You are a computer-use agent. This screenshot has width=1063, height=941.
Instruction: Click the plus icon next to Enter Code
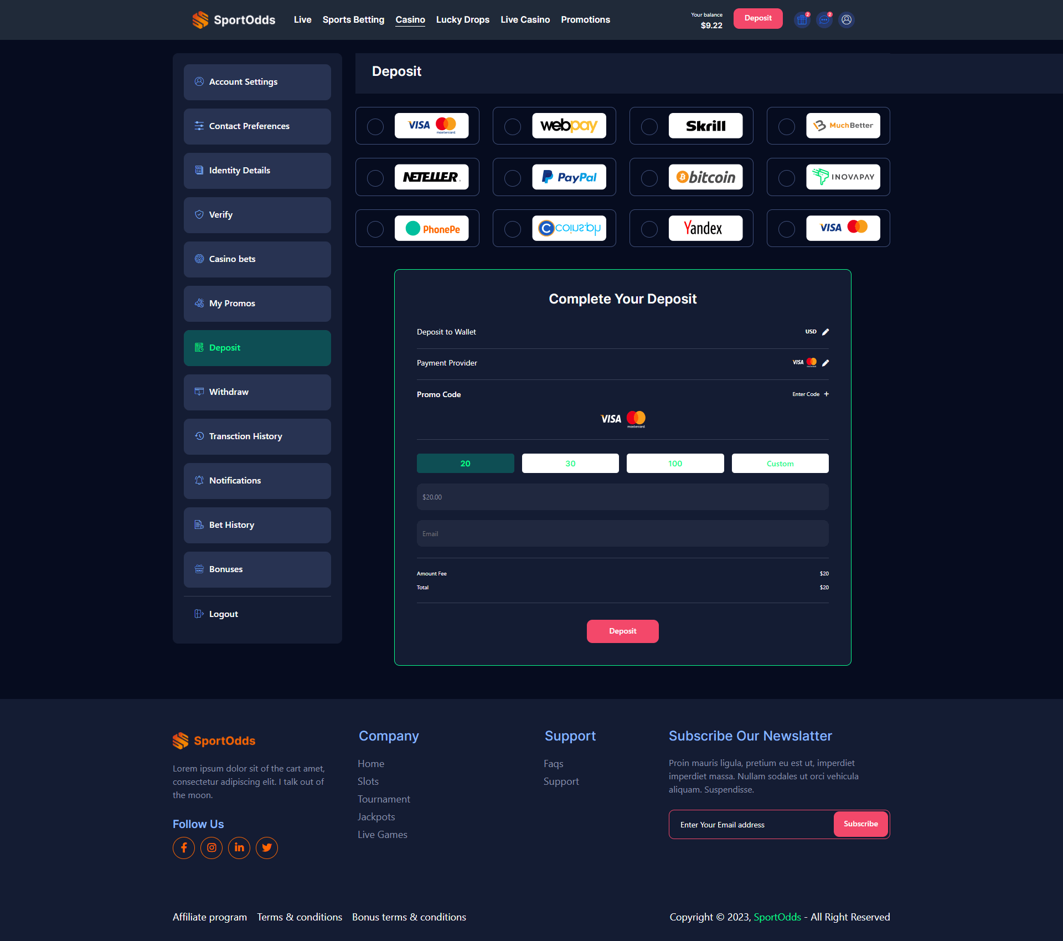[827, 394]
